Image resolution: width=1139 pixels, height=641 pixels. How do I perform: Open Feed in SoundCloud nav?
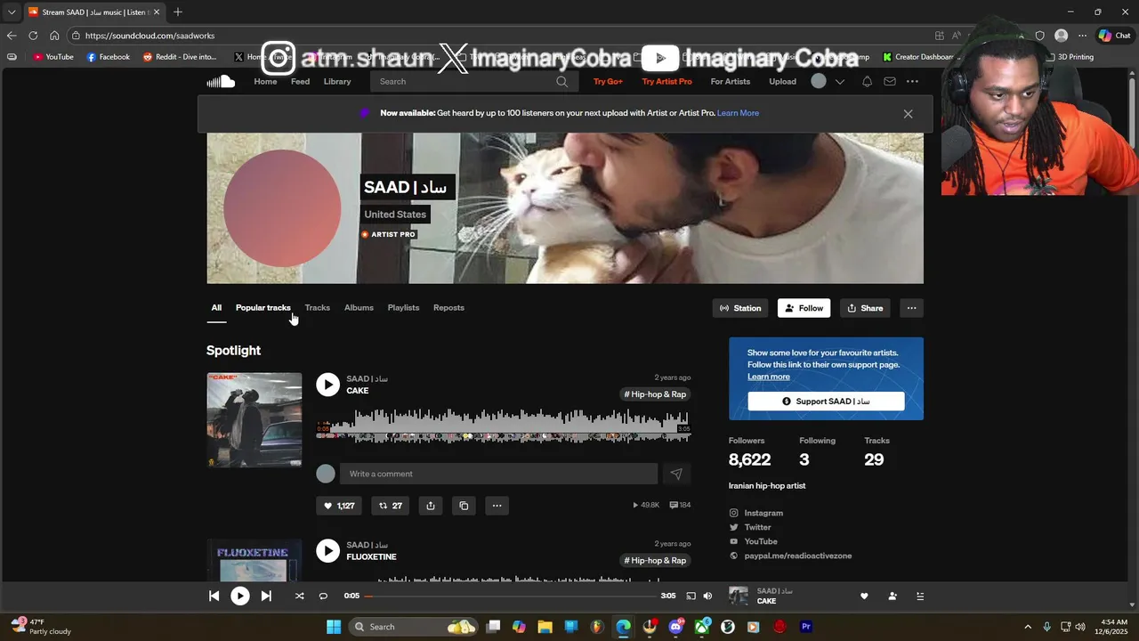[300, 81]
